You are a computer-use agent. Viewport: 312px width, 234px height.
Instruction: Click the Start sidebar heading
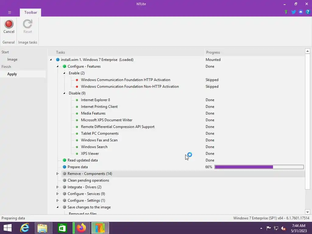(x=5, y=52)
